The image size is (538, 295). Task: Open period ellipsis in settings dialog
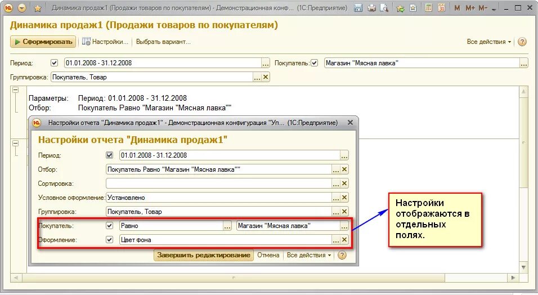pos(344,155)
